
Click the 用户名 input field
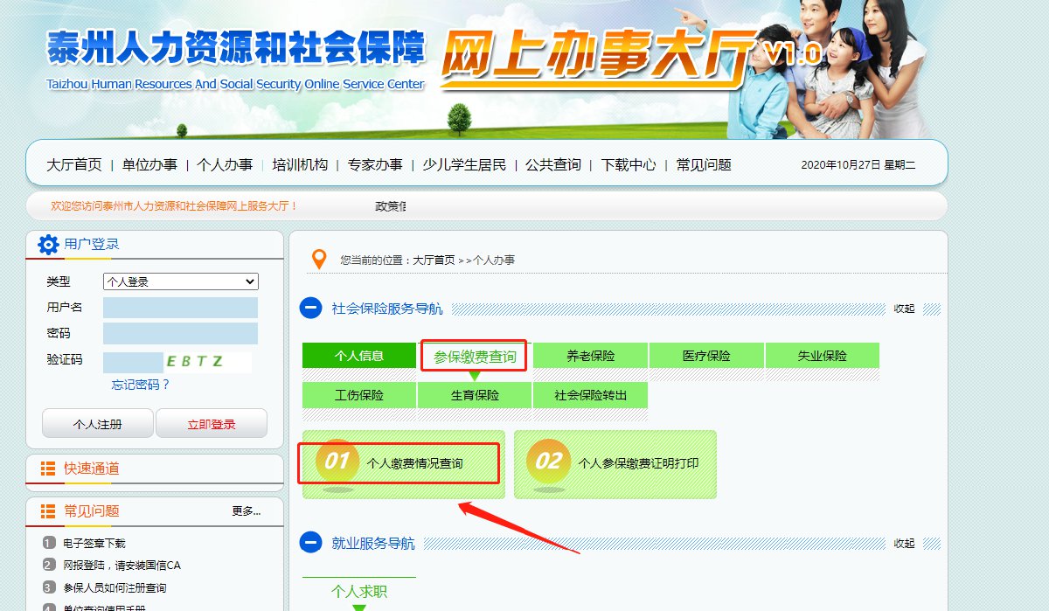[x=180, y=308]
